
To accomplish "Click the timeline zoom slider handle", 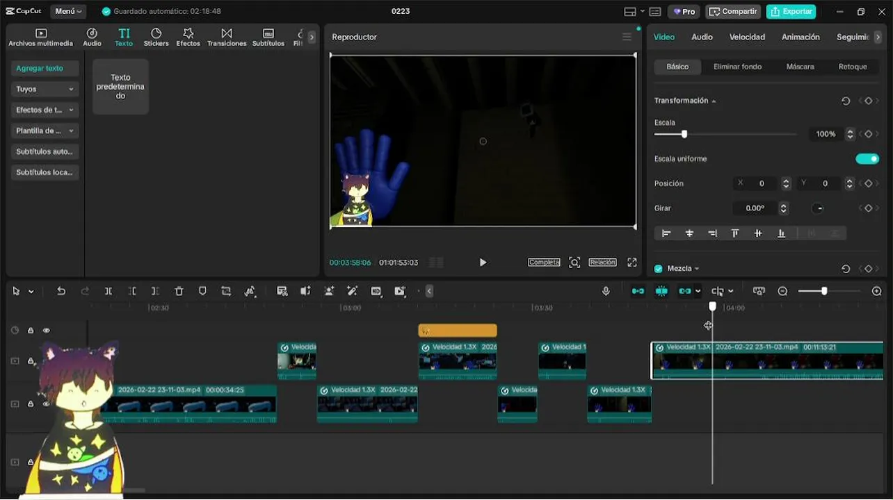I will point(824,291).
